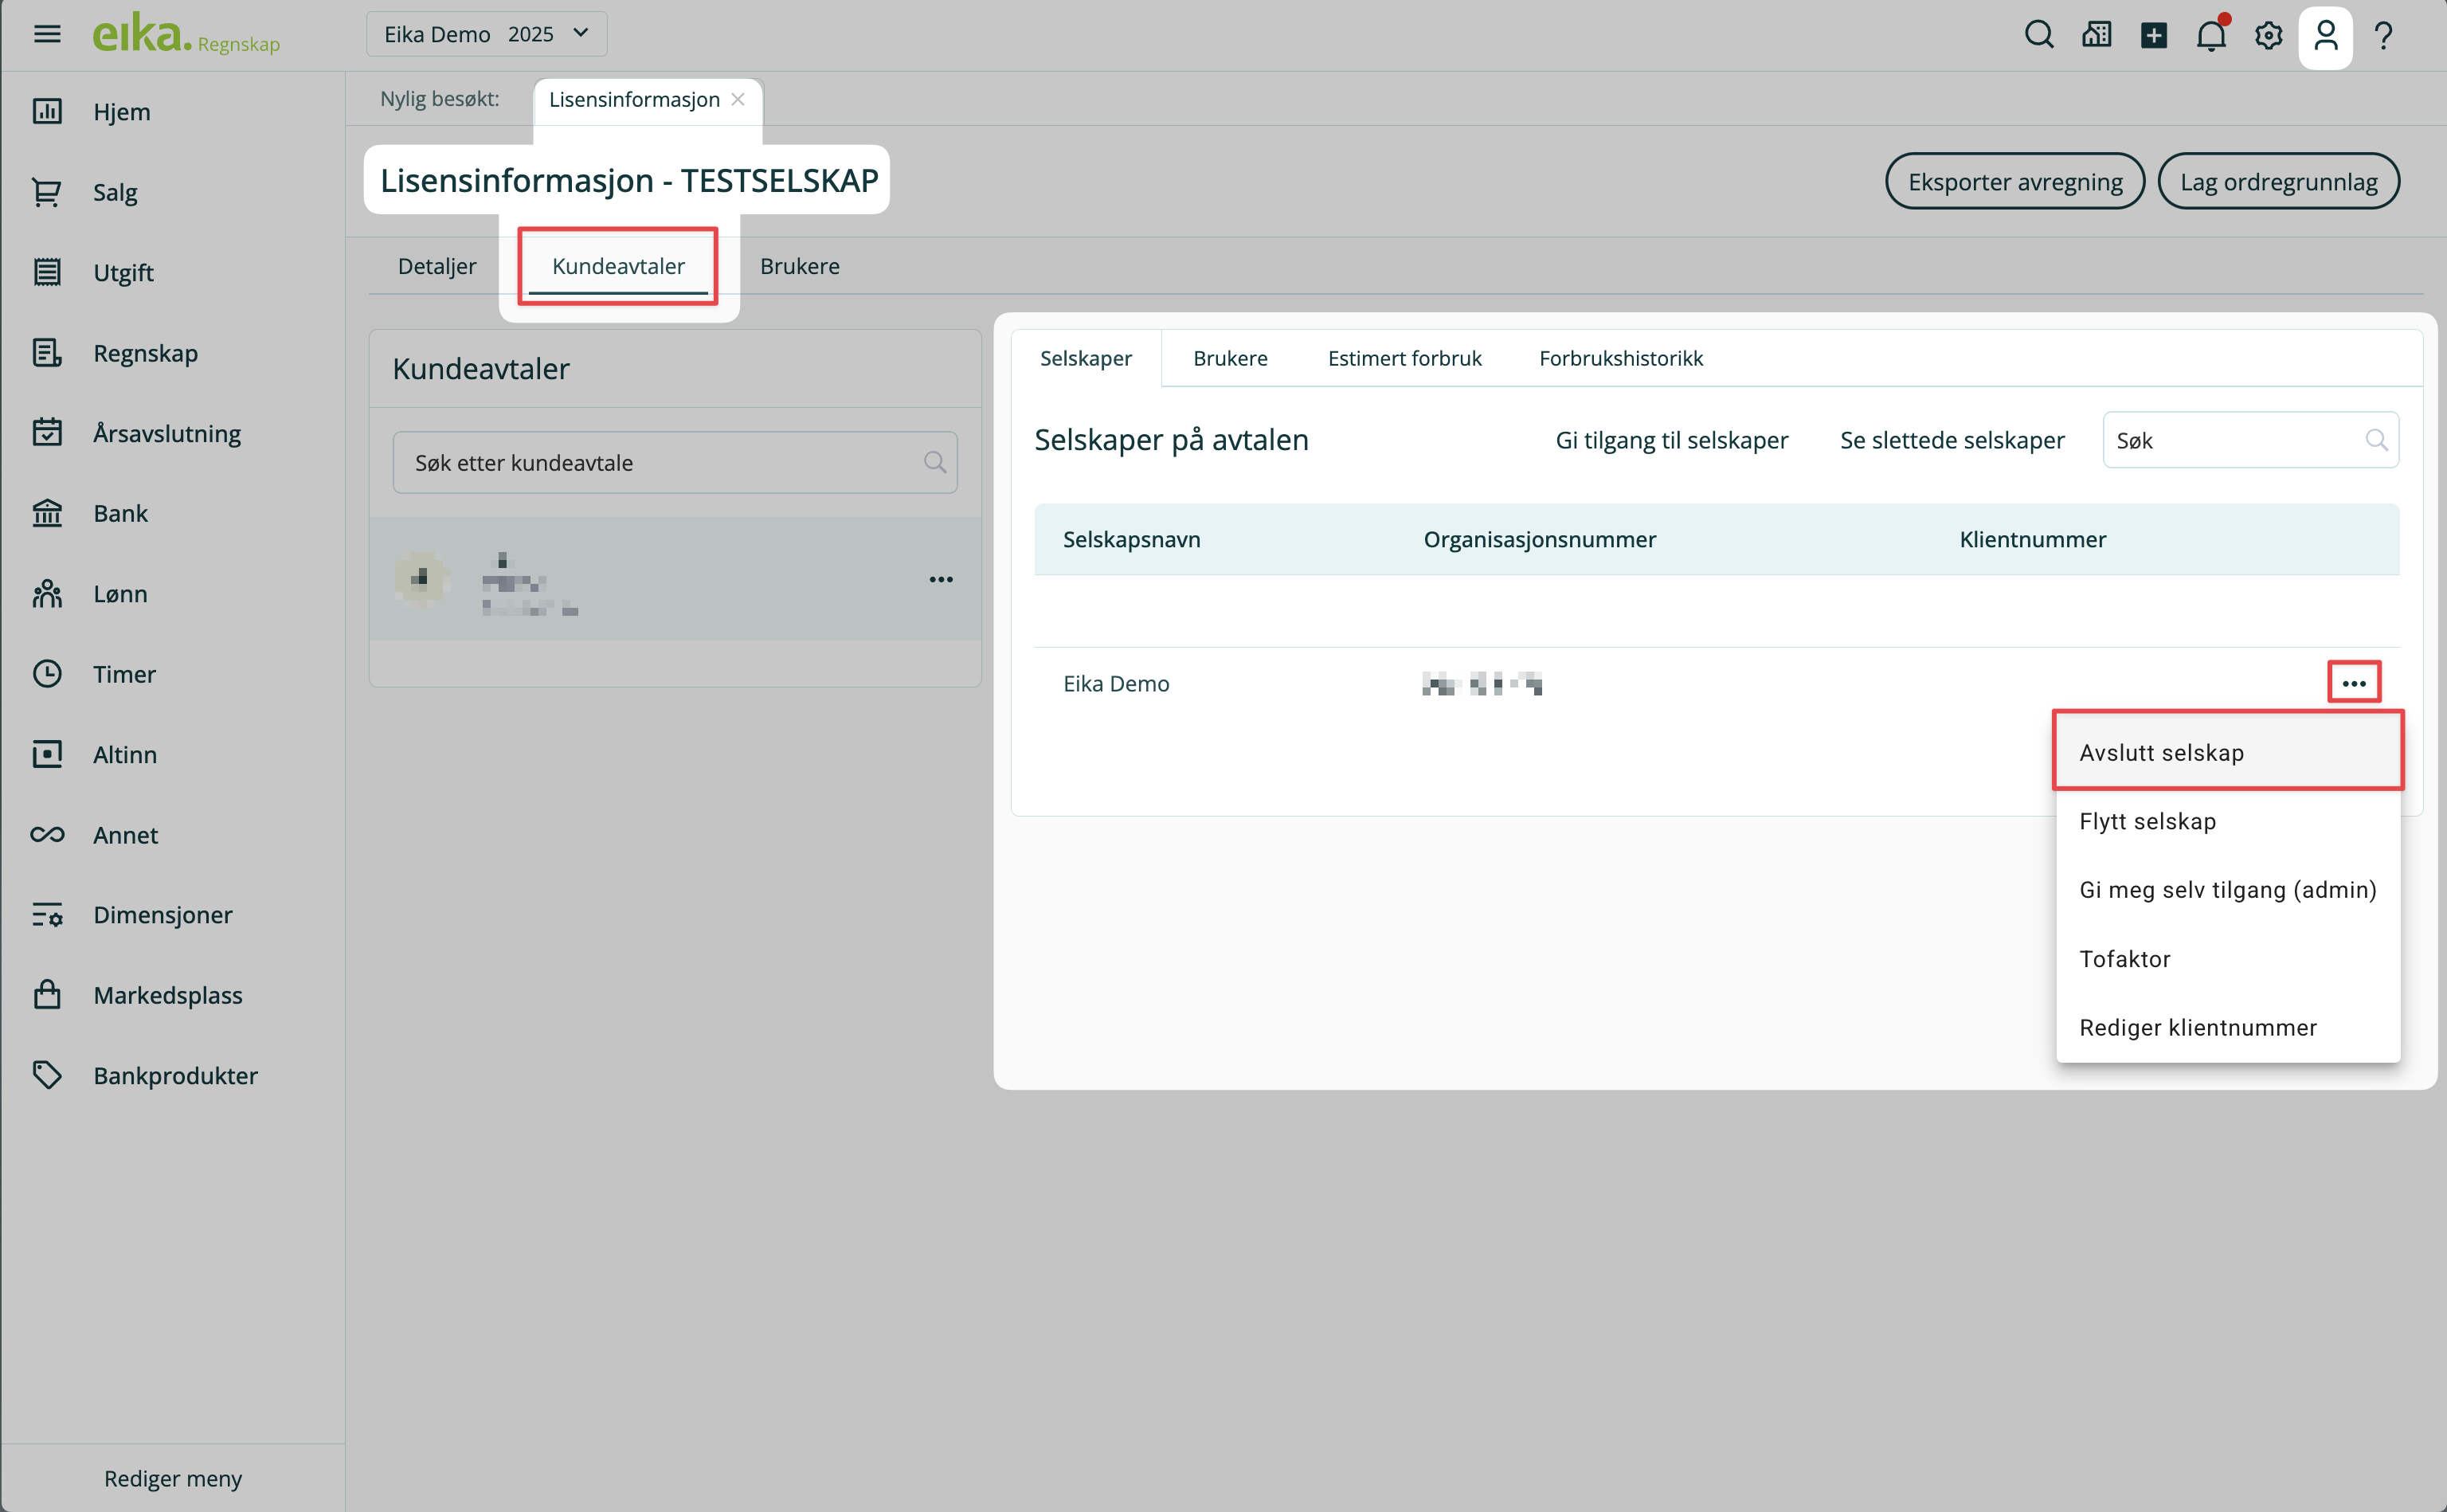This screenshot has width=2447, height=1512.
Task: Click Hjem dashboard icon in sidebar
Action: [47, 111]
